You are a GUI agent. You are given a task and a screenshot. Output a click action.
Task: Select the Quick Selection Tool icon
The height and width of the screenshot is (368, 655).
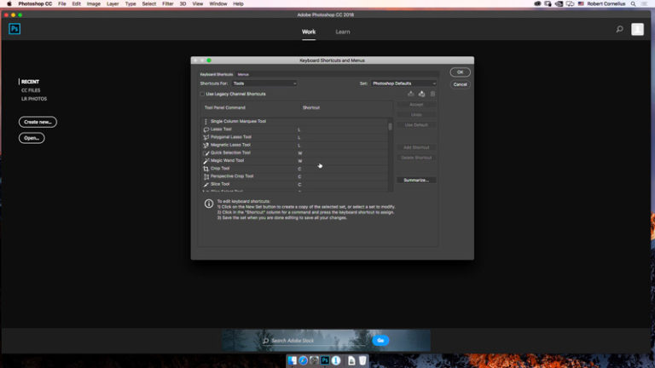[206, 152]
